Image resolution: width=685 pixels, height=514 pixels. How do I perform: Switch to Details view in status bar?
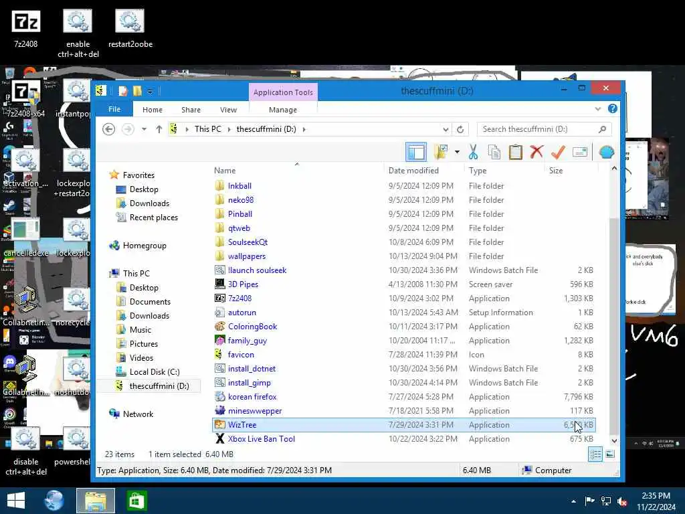pyautogui.click(x=595, y=454)
